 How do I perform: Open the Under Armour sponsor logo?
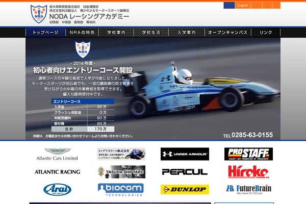coord(185,154)
